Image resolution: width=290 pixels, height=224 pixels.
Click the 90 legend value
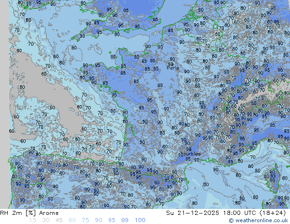[x=98, y=220]
